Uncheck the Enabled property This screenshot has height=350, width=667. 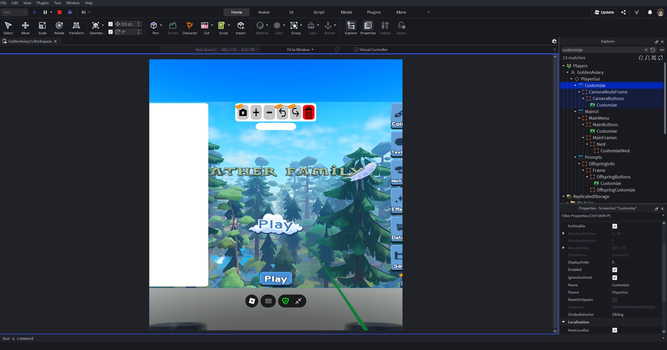pos(615,270)
